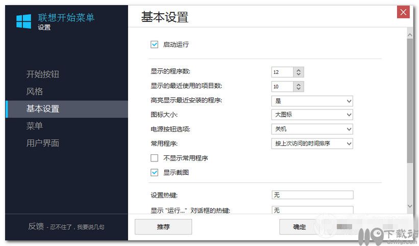This screenshot has width=419, height=246.
Task: Go to the 菜单 settings section
Action: point(35,126)
